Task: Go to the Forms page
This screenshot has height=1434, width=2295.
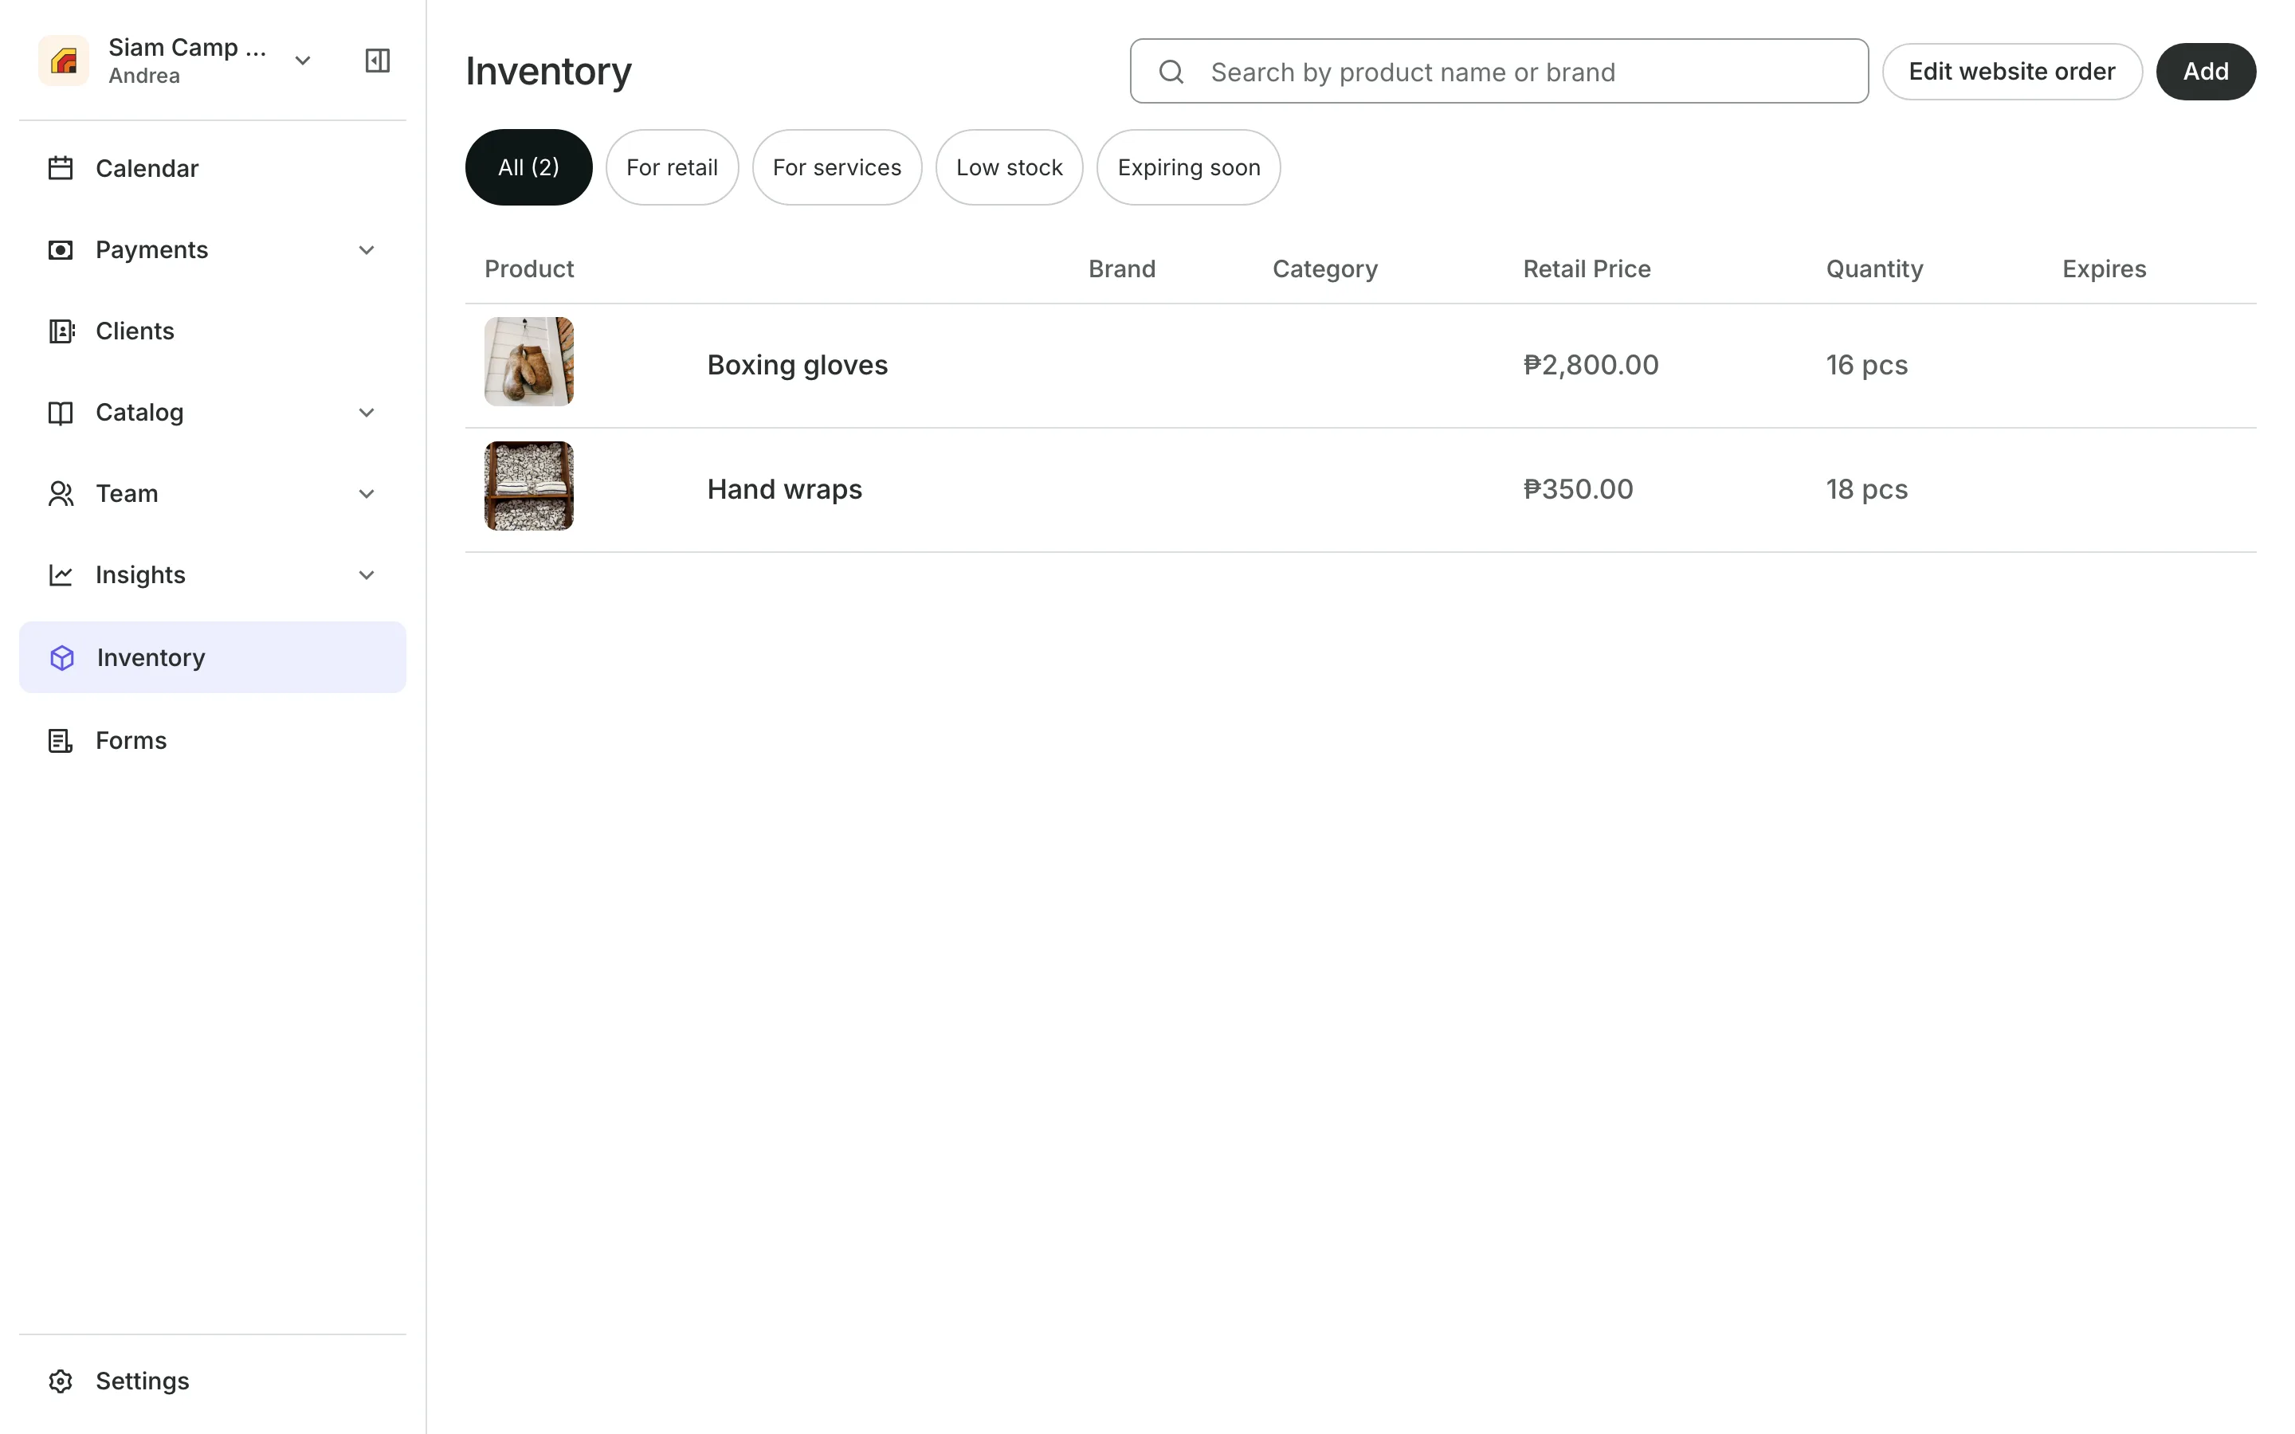Action: (213, 741)
